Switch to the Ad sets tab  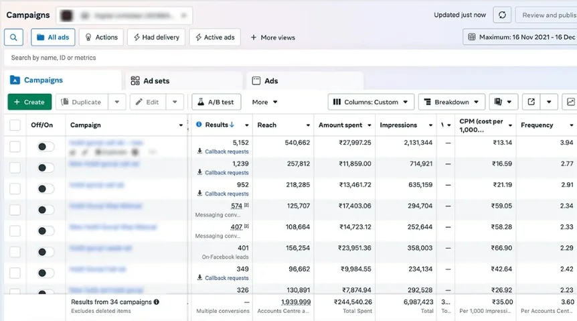click(x=150, y=80)
